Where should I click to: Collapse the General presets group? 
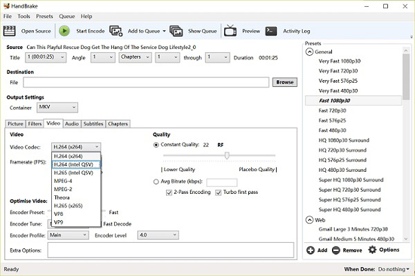click(x=309, y=52)
